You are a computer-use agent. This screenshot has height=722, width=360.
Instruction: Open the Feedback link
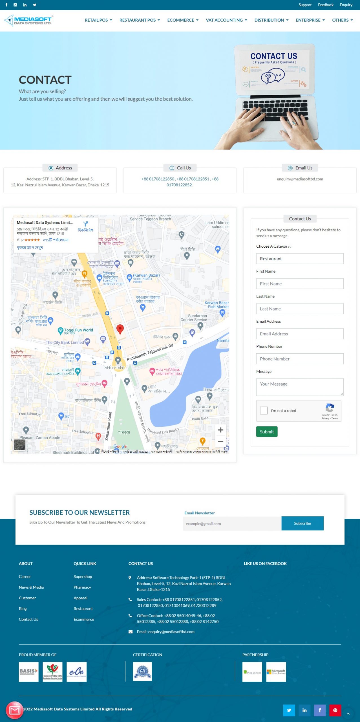326,5
